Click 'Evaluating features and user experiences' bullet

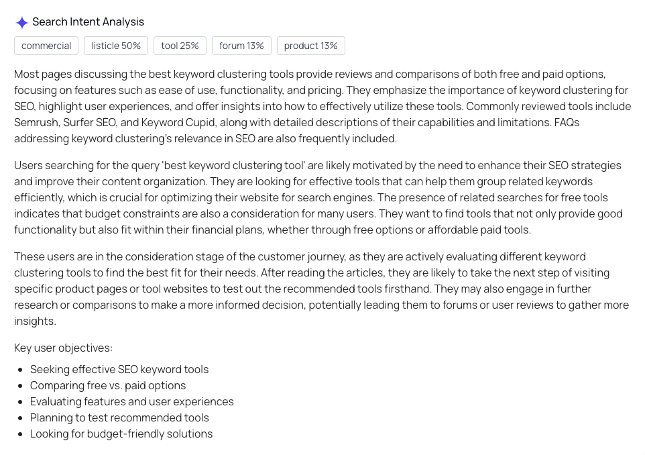pyautogui.click(x=132, y=401)
